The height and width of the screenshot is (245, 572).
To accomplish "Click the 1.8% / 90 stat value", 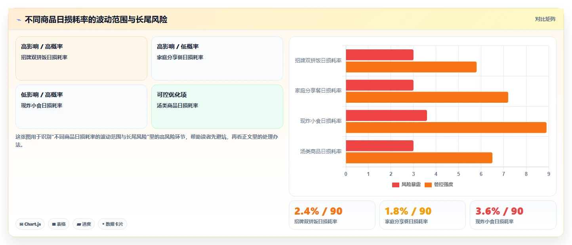I will tap(408, 211).
